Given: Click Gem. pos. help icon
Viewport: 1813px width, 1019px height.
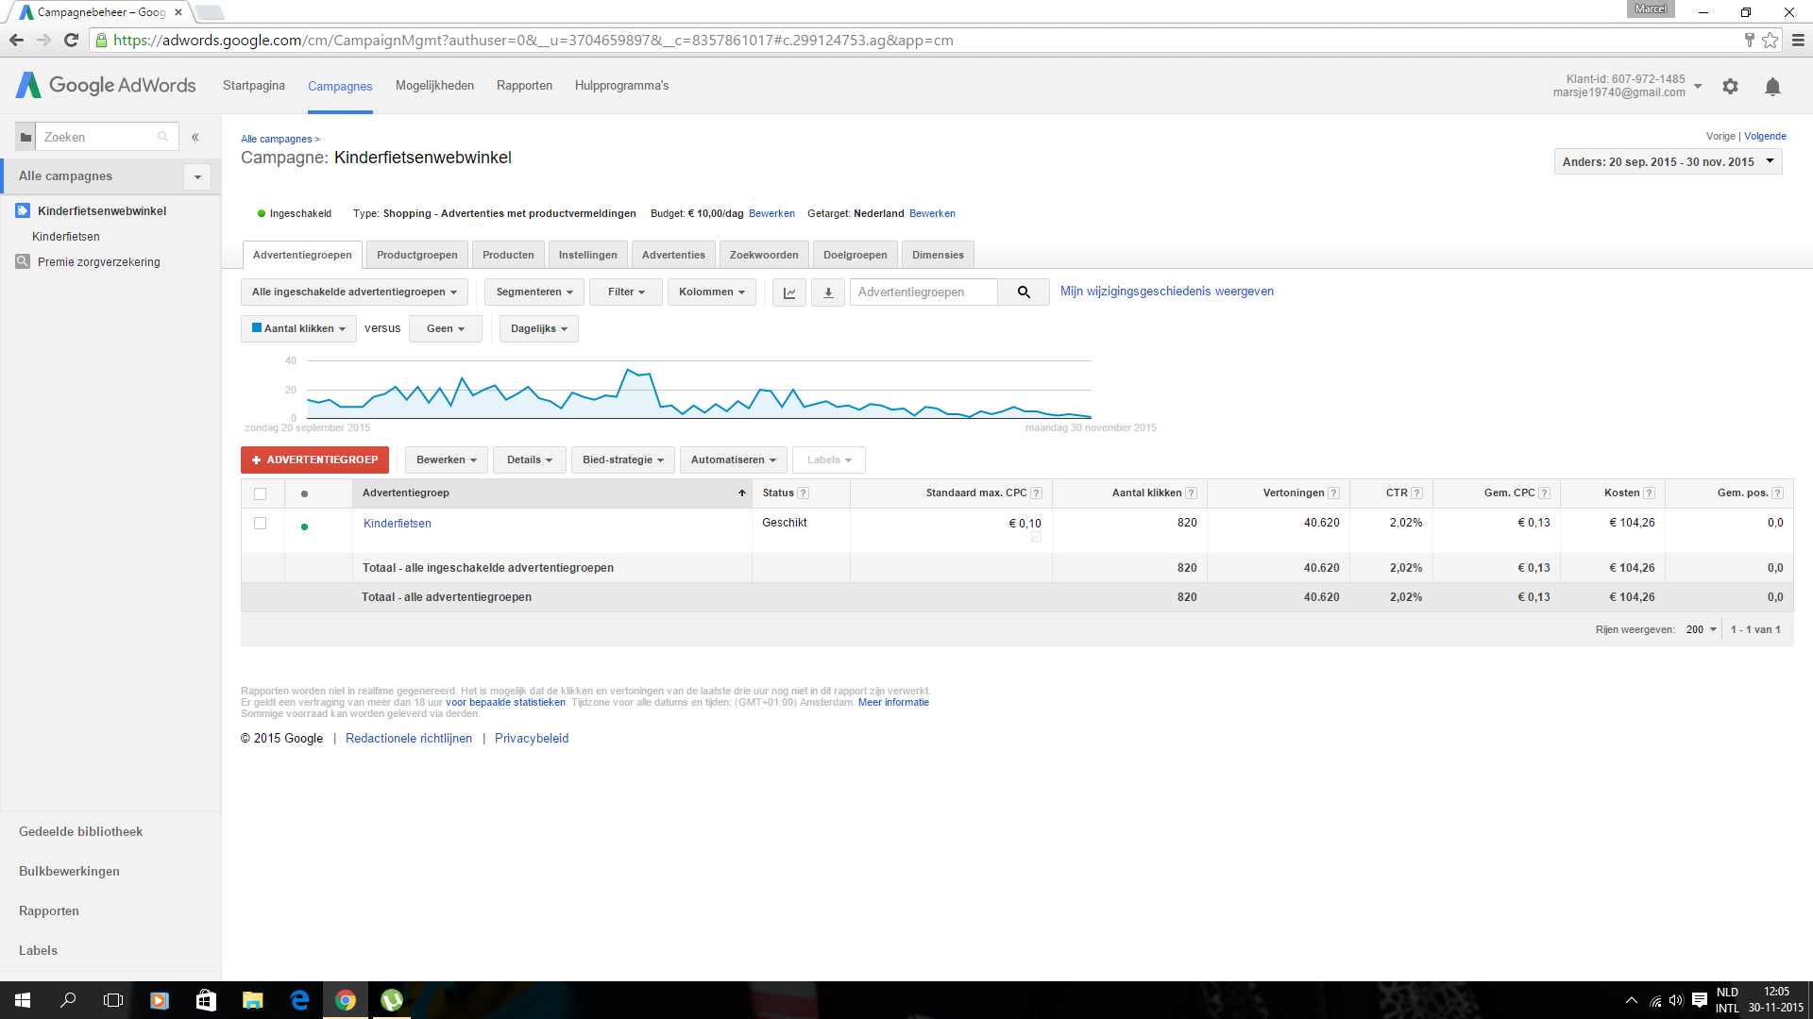Looking at the screenshot, I should (1777, 493).
